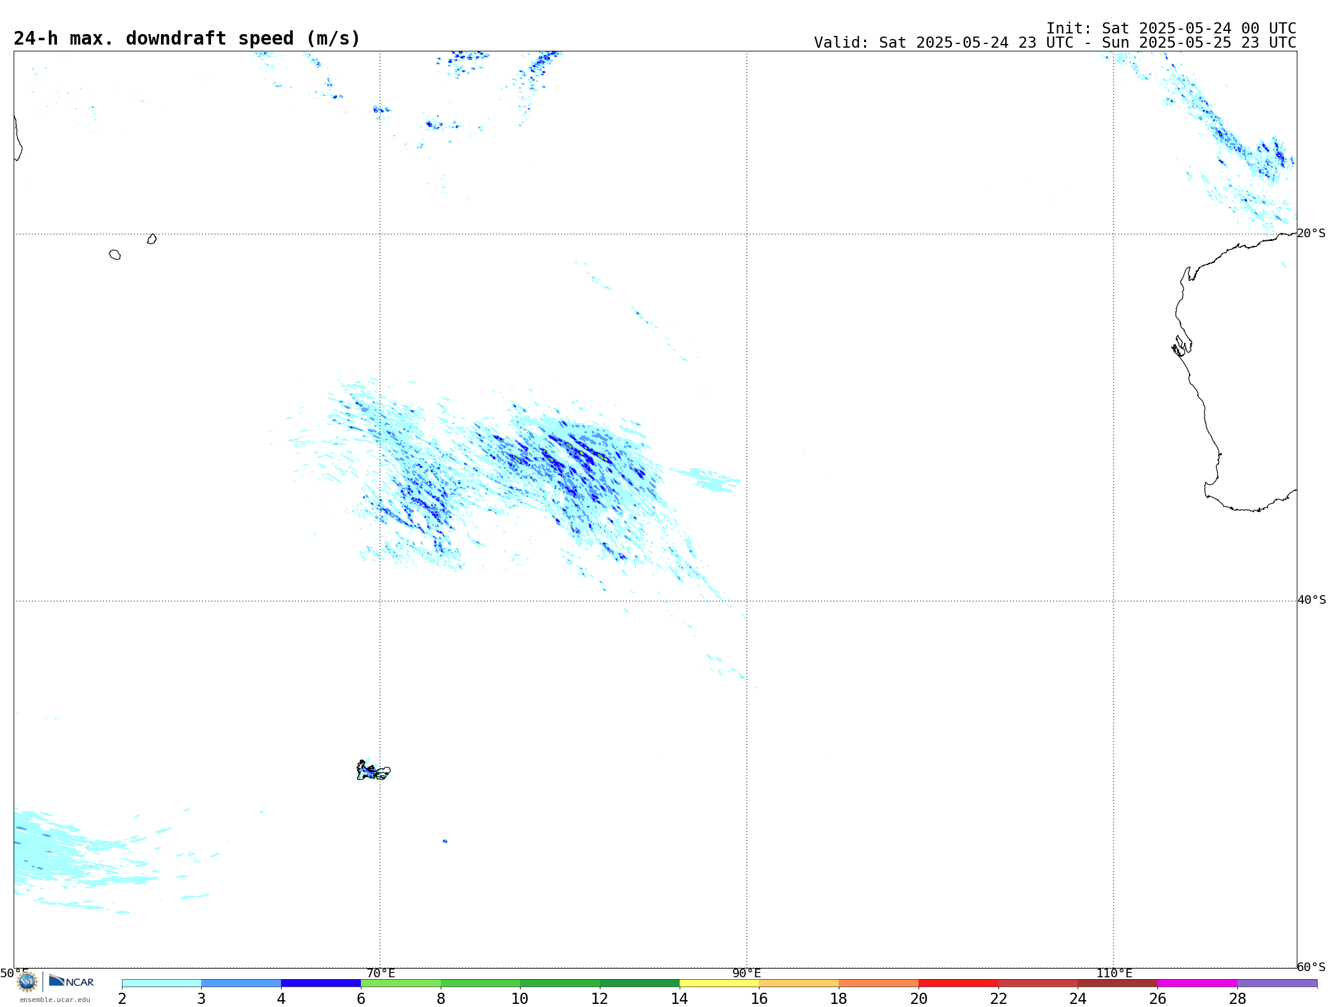
Task: Click the colorbar tick label 2
Action: coord(122,998)
